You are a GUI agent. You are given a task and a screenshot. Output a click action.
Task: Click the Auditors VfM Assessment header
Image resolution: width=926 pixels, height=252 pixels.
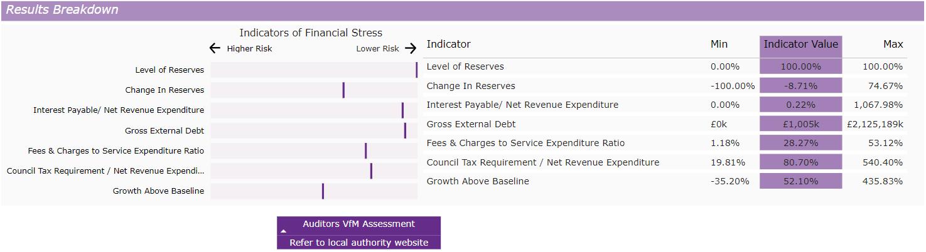(x=358, y=224)
